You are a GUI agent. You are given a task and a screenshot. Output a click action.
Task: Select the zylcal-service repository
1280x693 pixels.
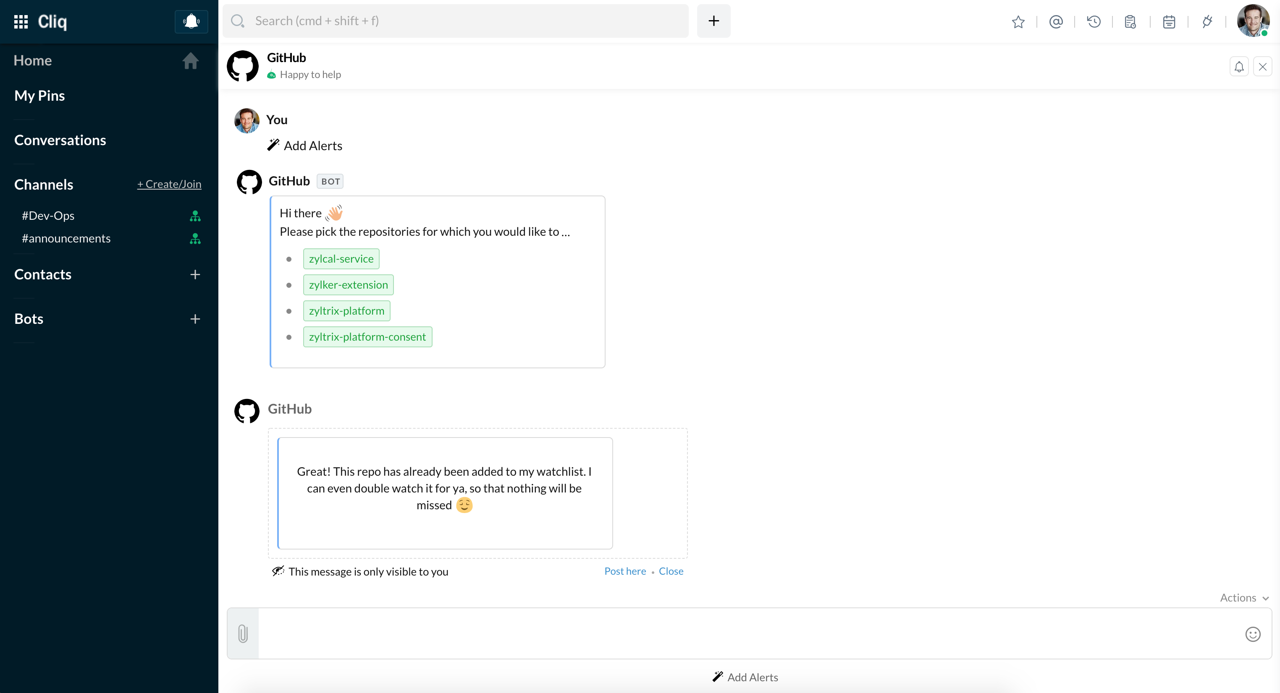[x=341, y=259]
